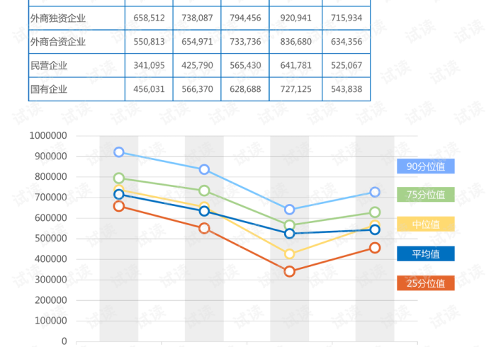Screen dimensions: 496x347
Task: Click first data point of 90分位值 line
Action: [x=119, y=152]
